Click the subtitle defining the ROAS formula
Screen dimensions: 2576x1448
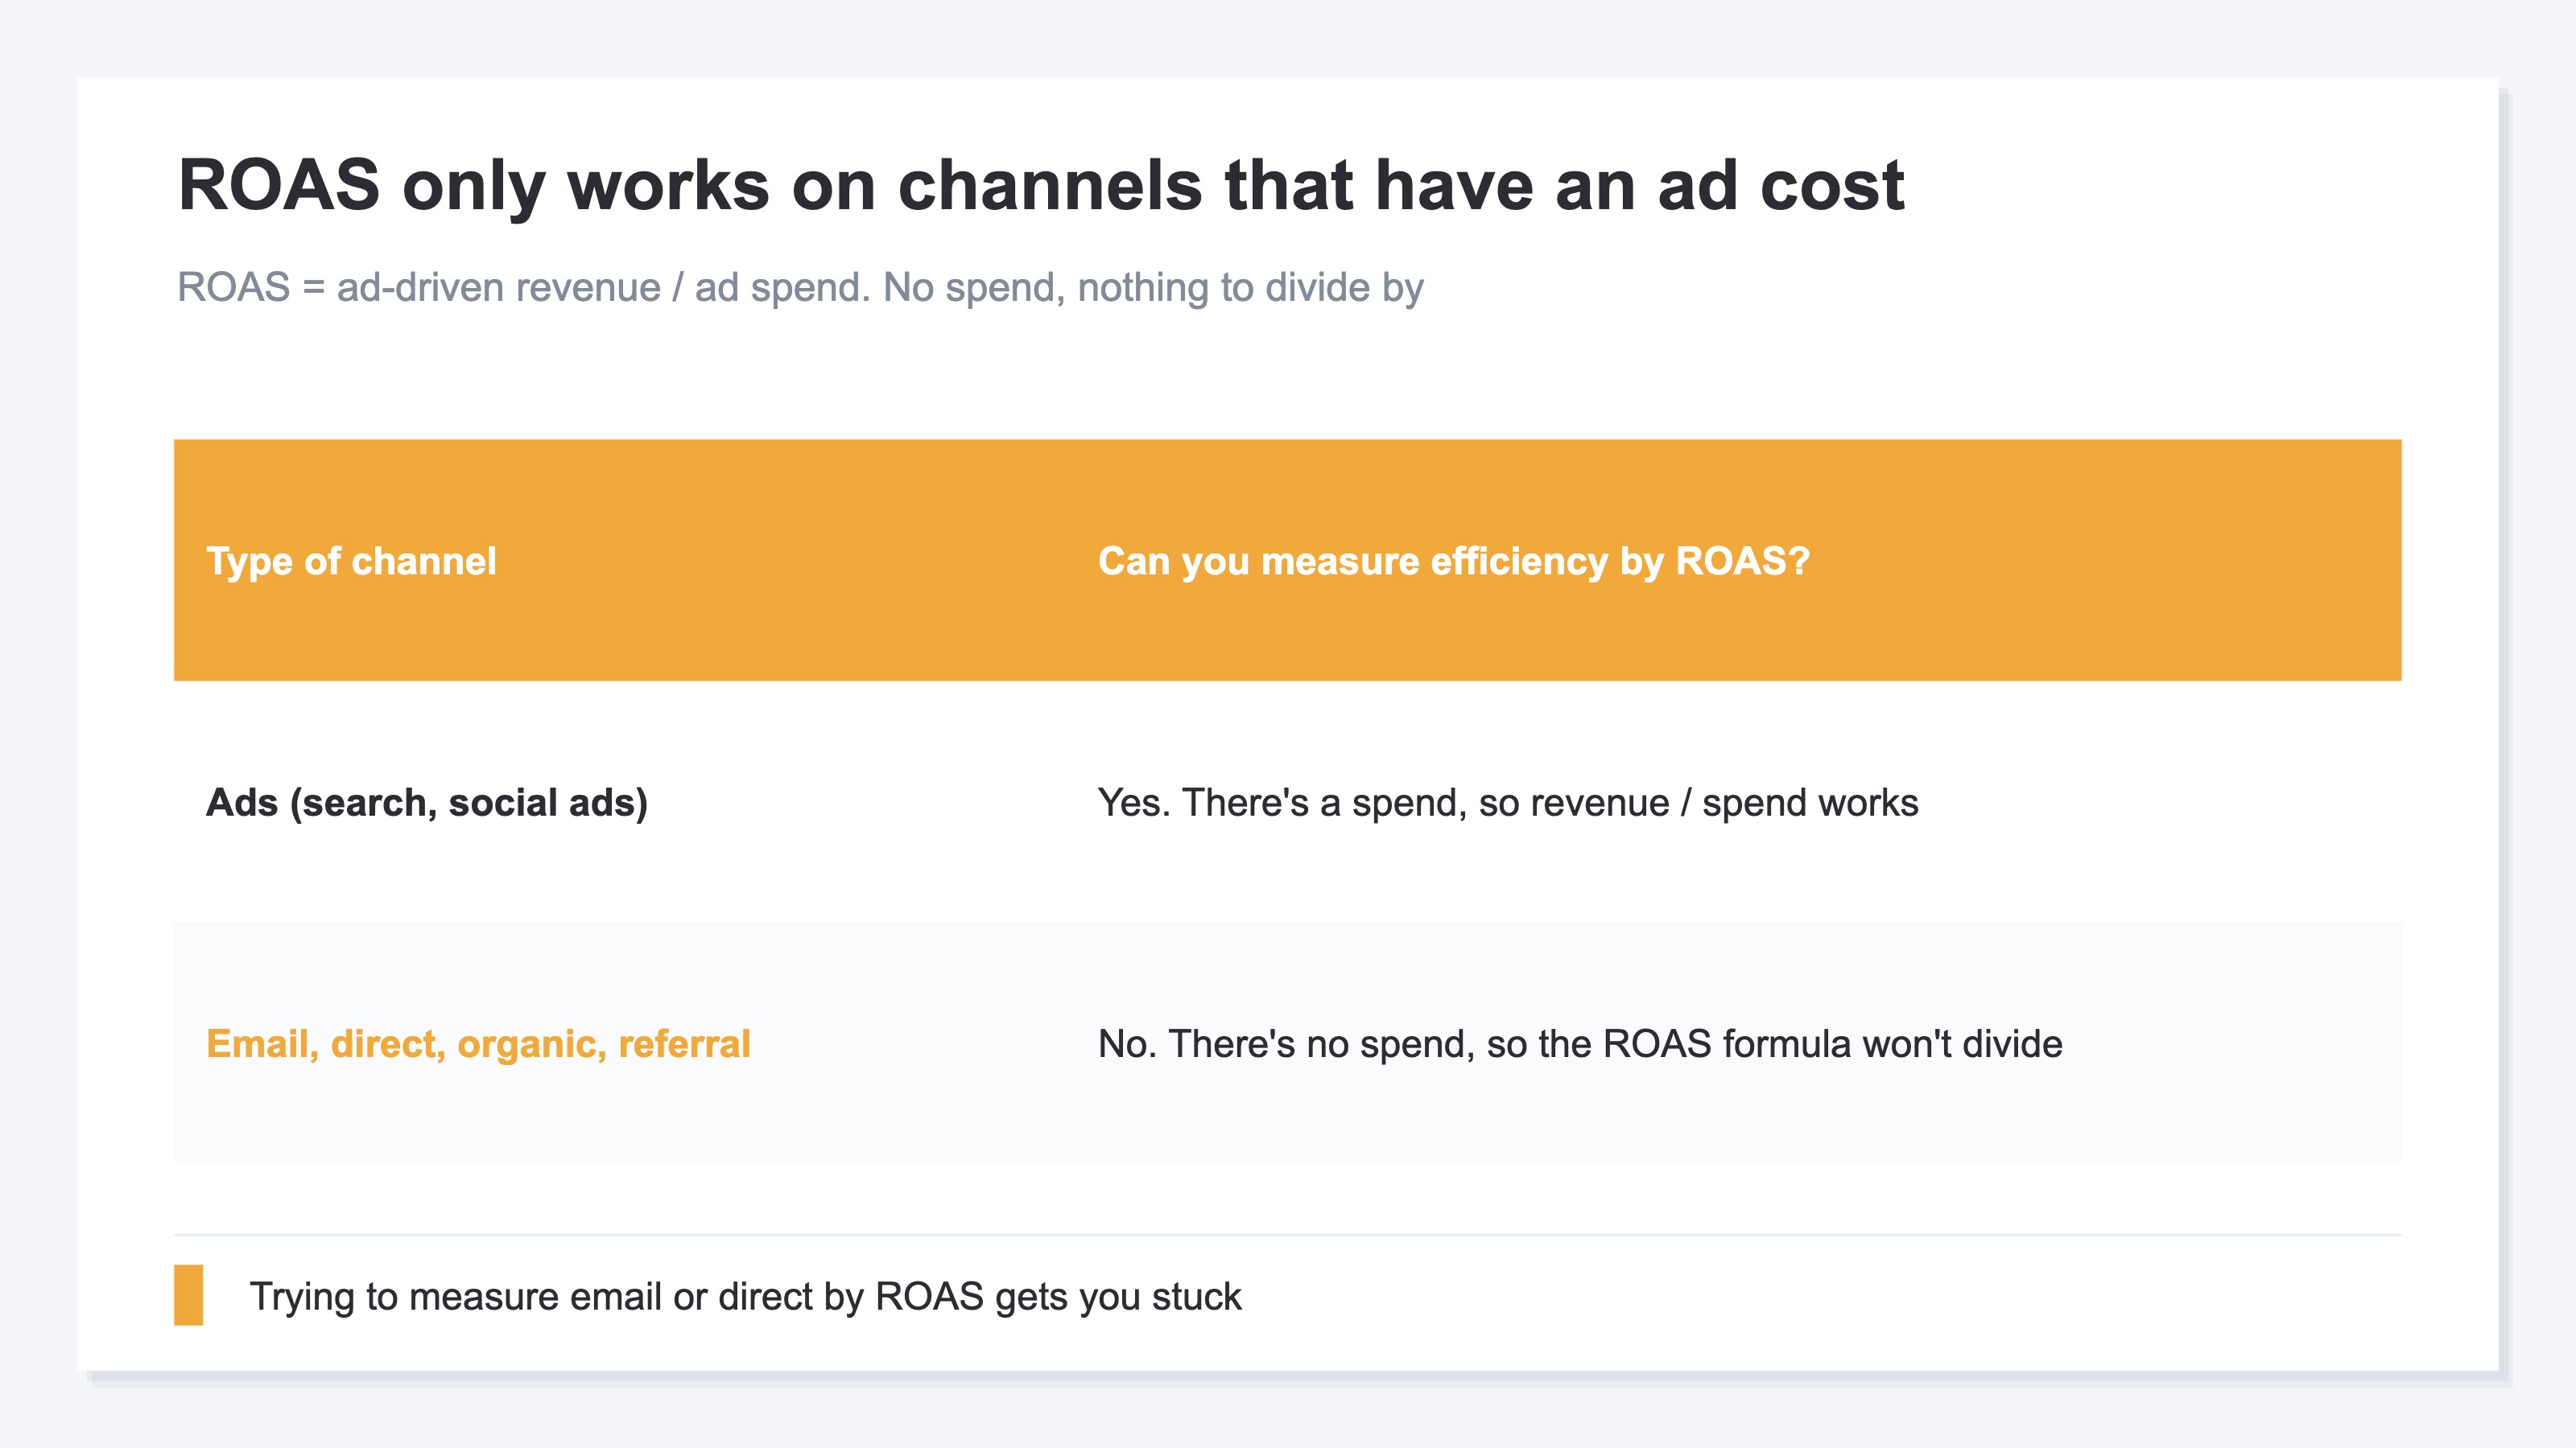(x=800, y=288)
